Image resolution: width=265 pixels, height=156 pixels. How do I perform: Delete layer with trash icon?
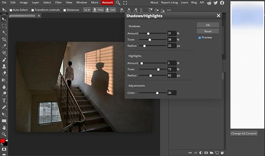222,153
